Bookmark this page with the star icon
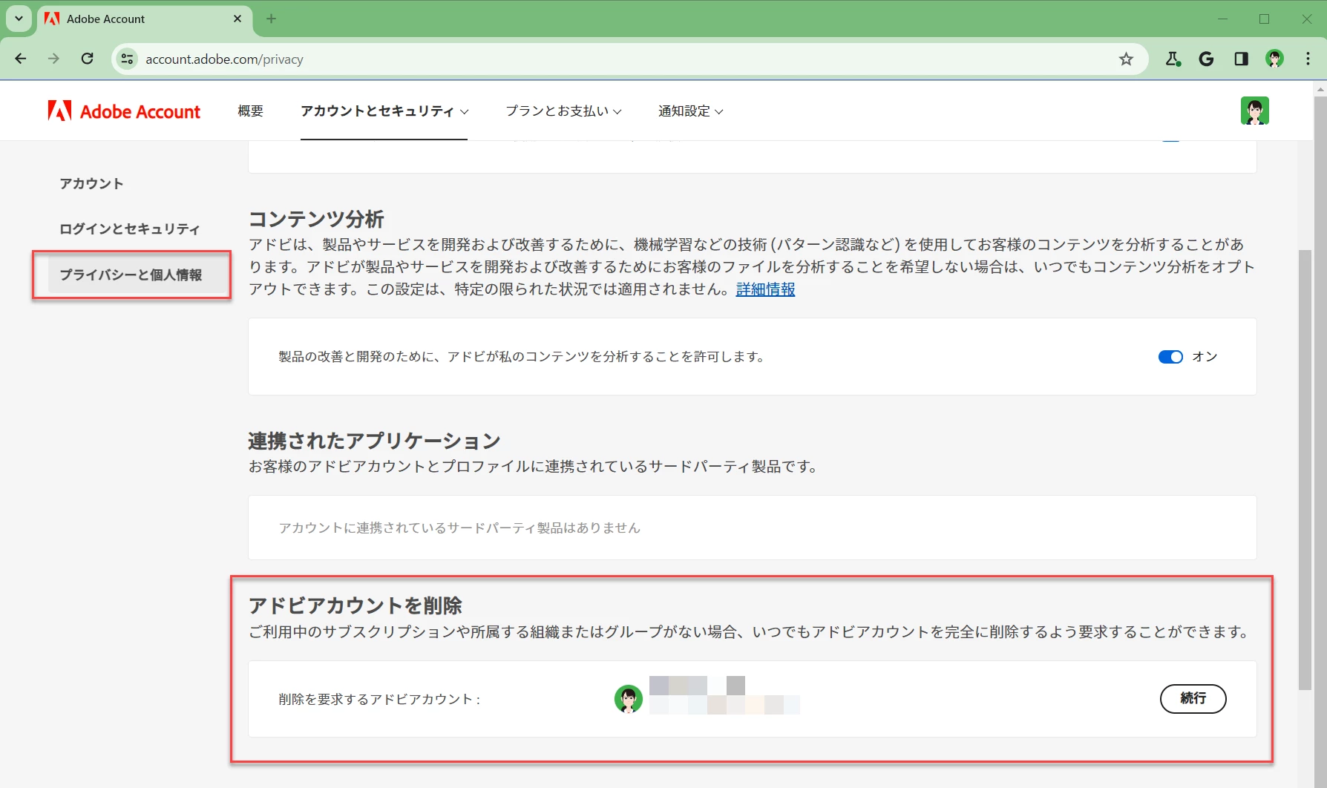Screen dimensions: 1327x788 tap(1126, 59)
